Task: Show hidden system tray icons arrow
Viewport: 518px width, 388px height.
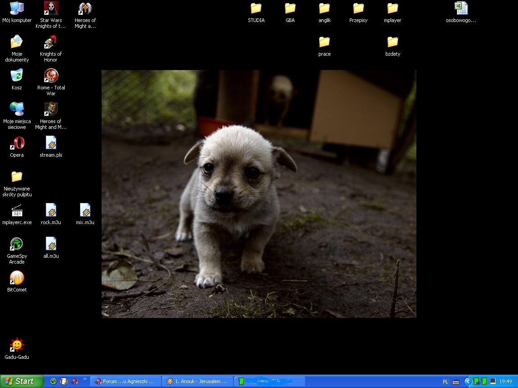Action: coord(468,381)
